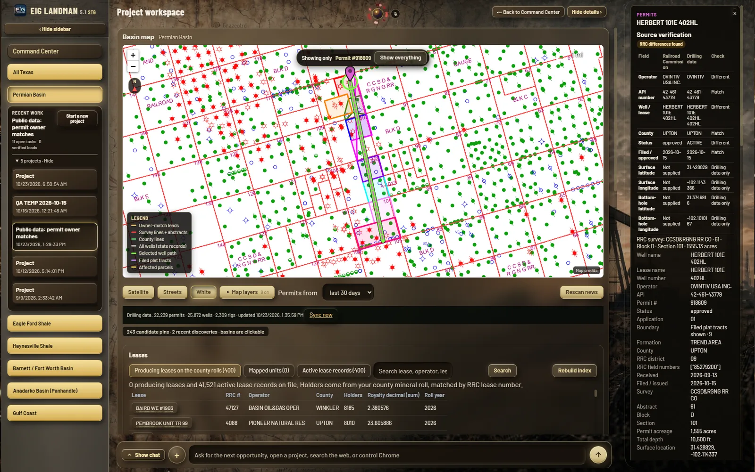Click Hide details chevron button
755x472 pixels.
coord(587,12)
